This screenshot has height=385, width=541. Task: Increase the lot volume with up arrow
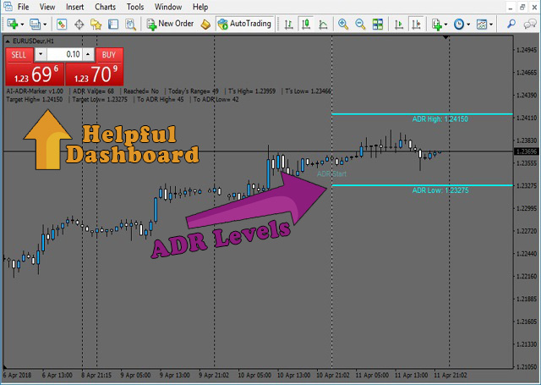coord(87,54)
